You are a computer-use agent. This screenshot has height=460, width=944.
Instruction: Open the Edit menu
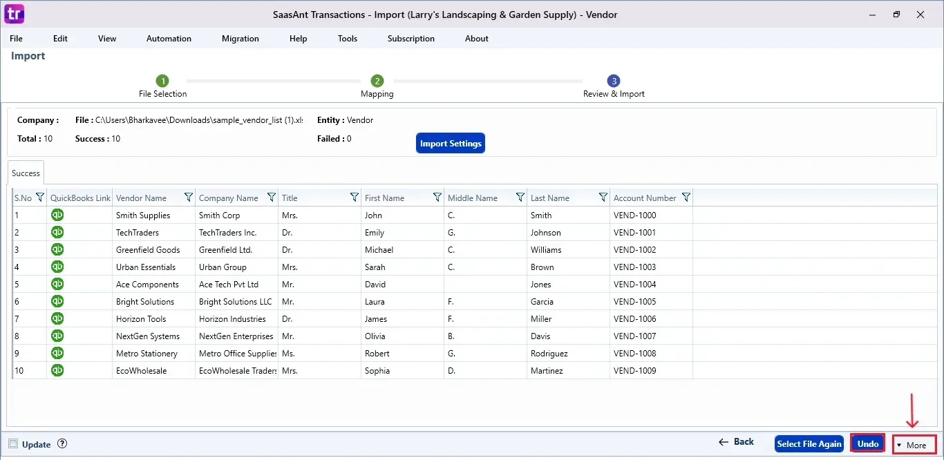pyautogui.click(x=61, y=39)
